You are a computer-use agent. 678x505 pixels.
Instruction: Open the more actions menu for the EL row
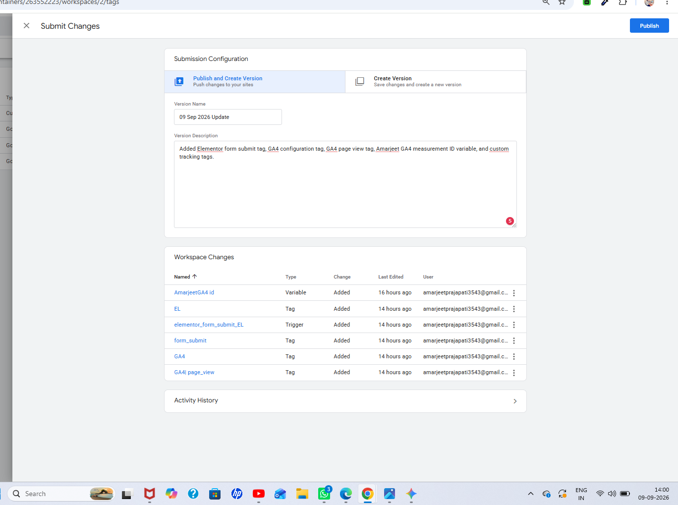click(514, 309)
